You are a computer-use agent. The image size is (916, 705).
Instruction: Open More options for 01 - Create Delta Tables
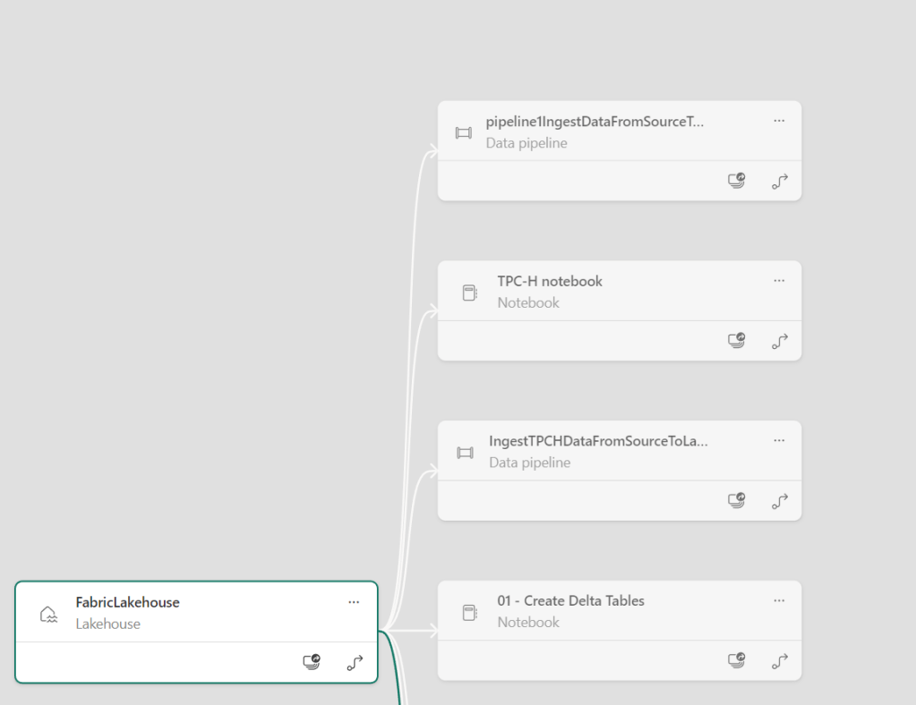(779, 600)
